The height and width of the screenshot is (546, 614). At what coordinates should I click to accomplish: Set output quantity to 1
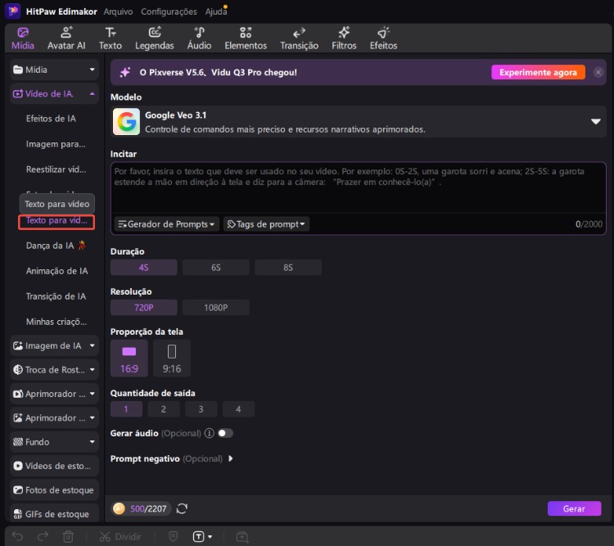pos(126,409)
